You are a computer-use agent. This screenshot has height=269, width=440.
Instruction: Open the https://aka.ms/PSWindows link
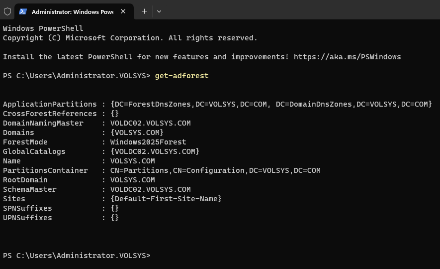click(347, 57)
